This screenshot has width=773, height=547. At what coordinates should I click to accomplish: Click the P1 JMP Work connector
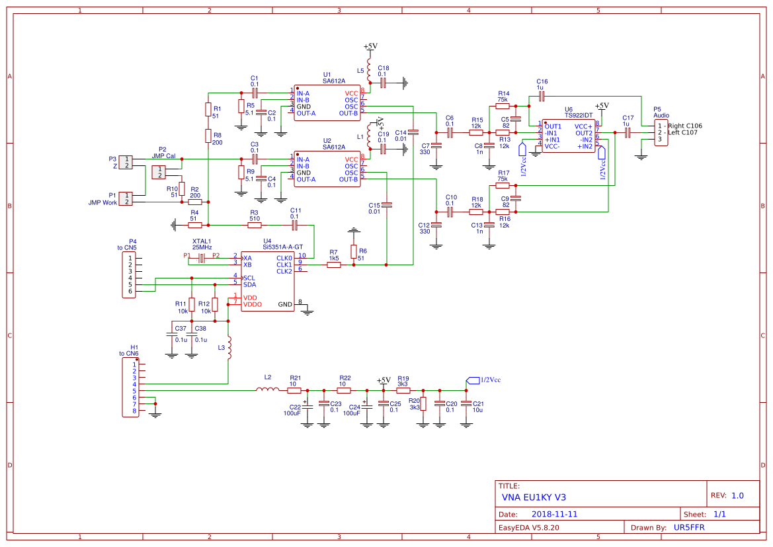[126, 198]
